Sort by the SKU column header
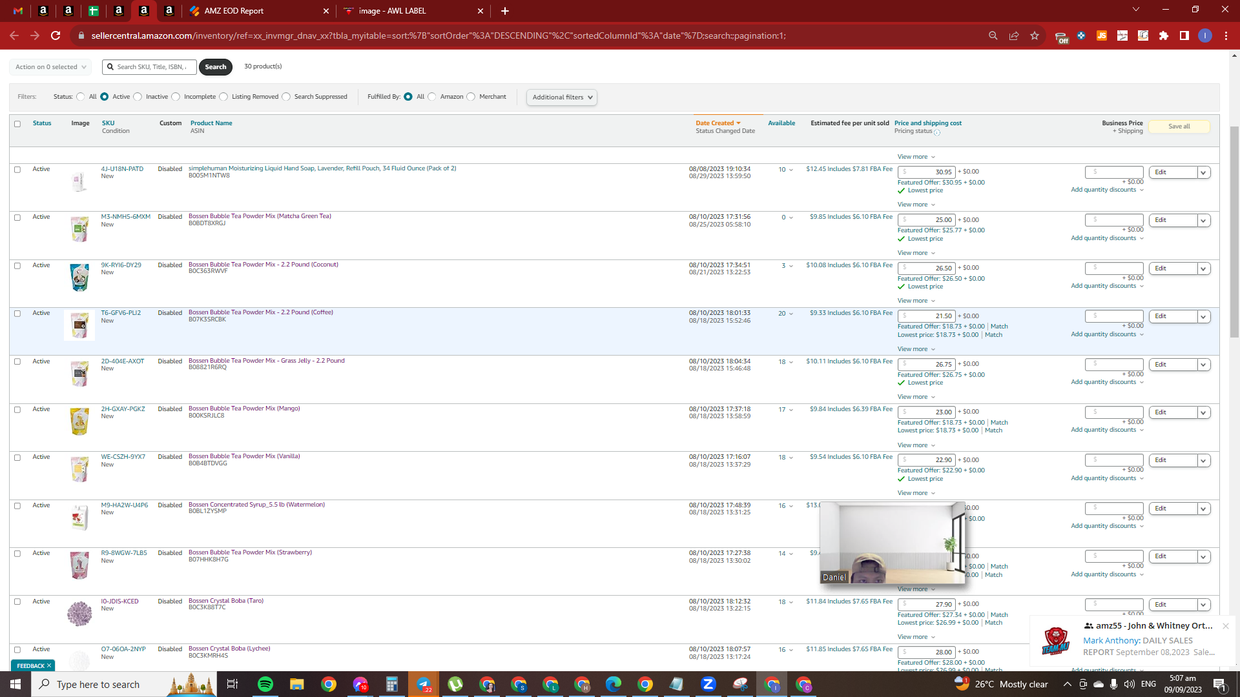This screenshot has width=1240, height=697. tap(108, 123)
